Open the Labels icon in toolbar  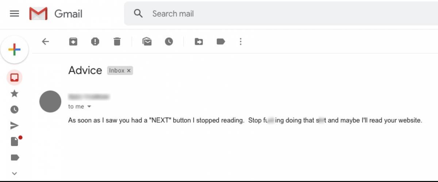(x=220, y=41)
